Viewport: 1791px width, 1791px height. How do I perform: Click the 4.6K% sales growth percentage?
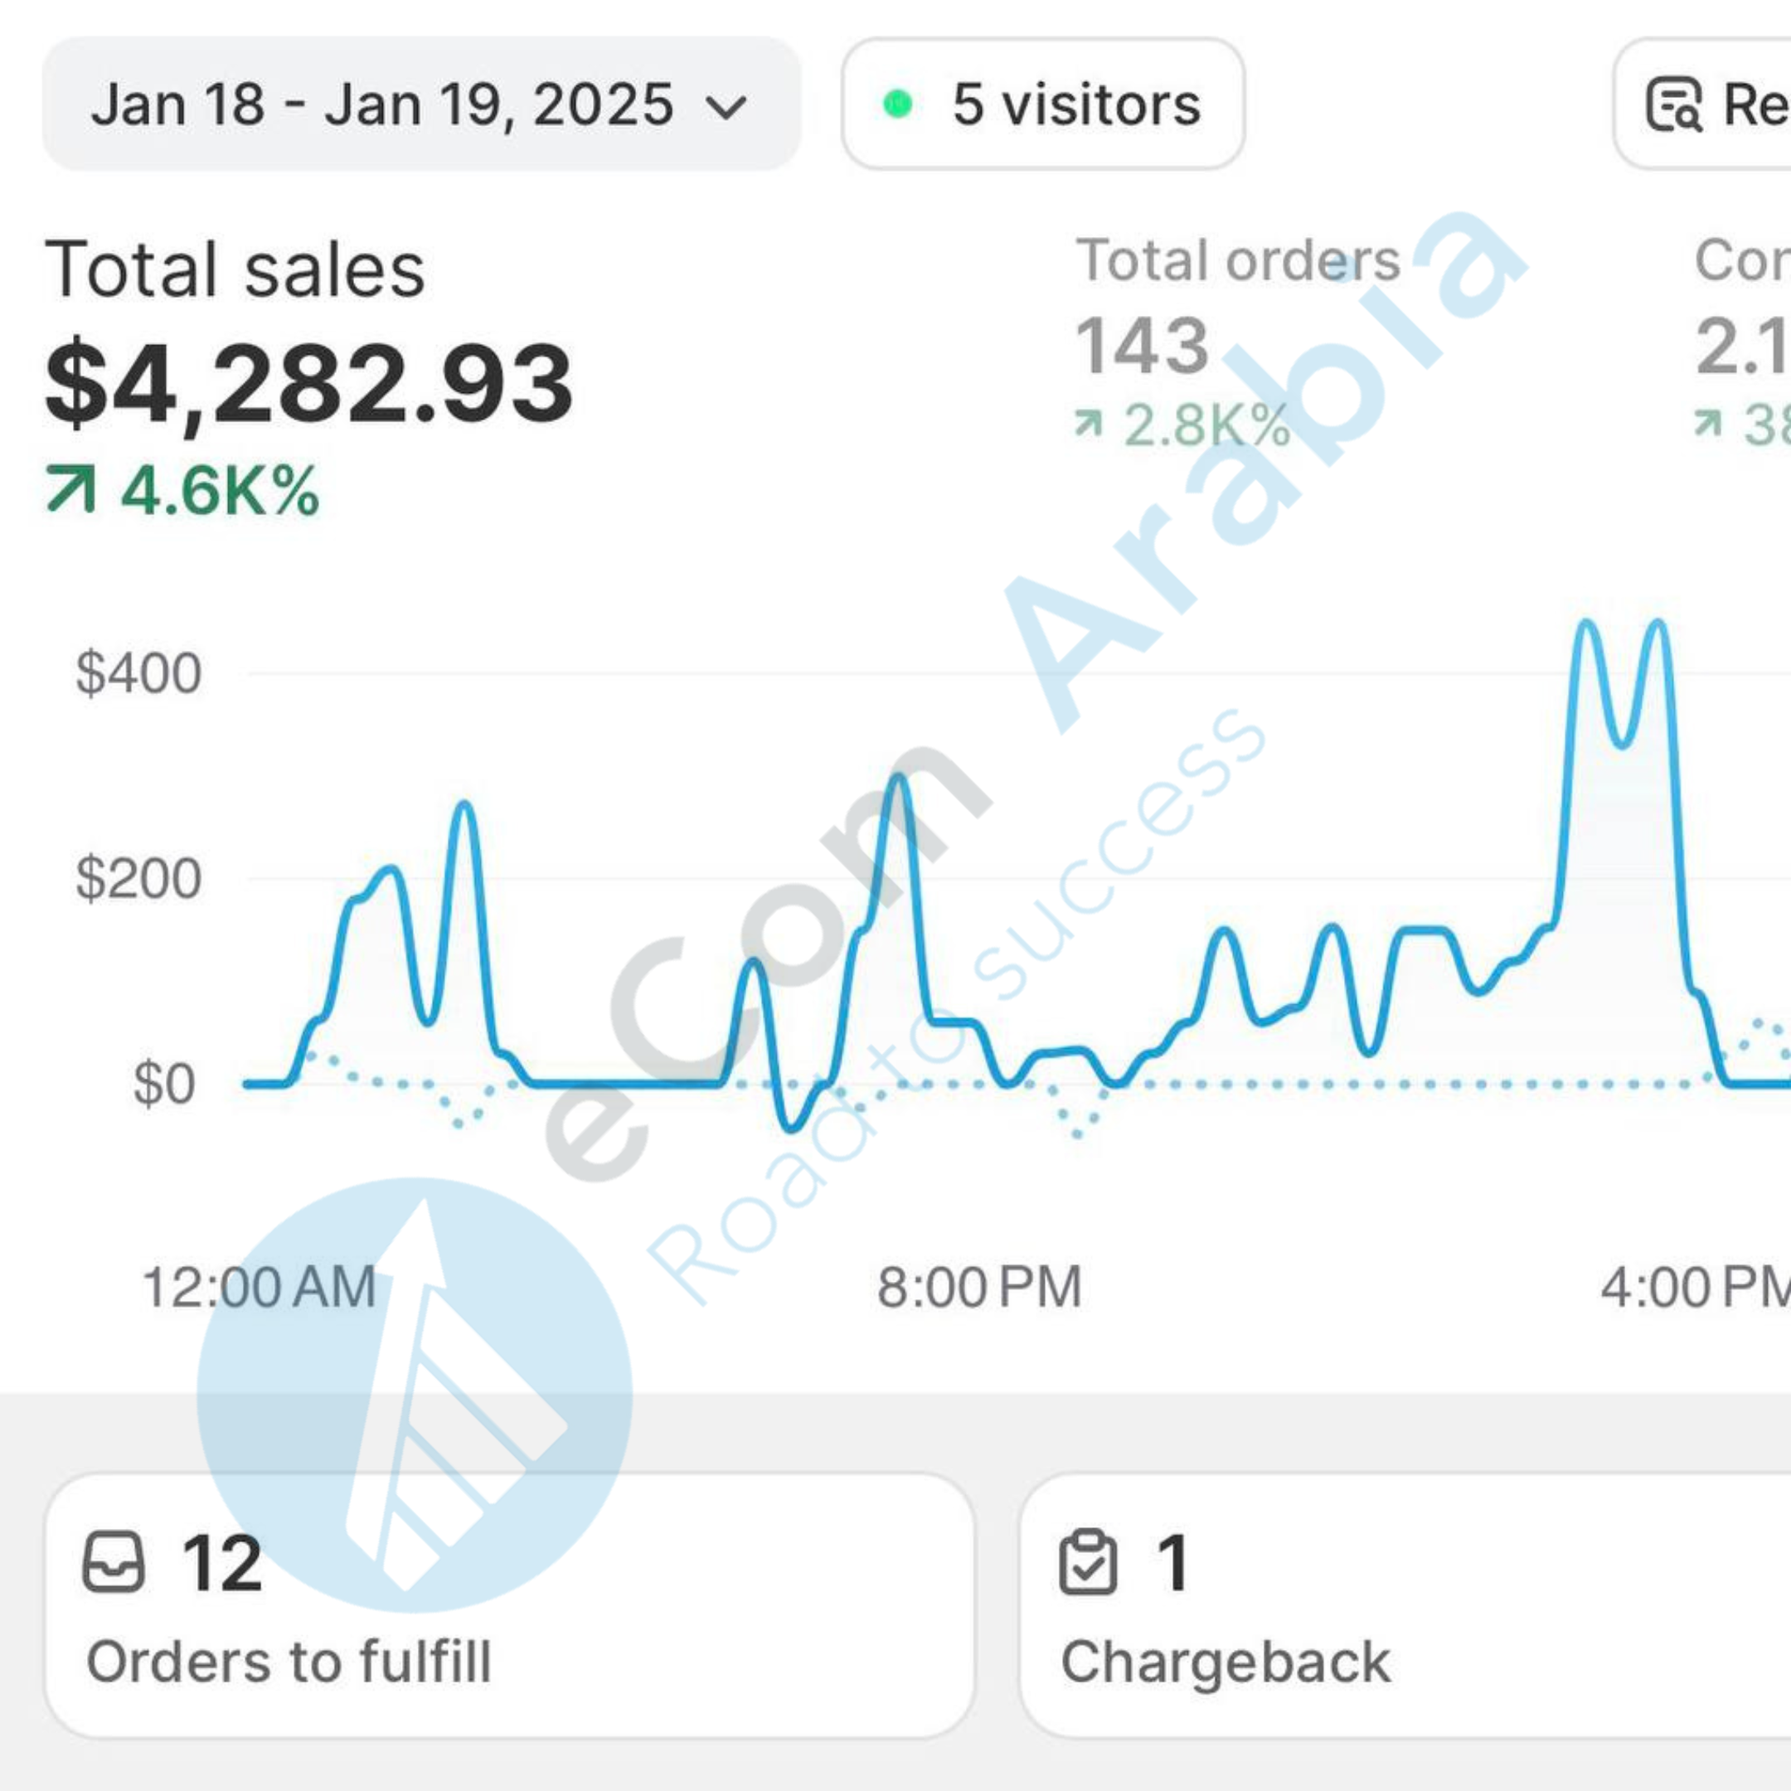click(x=221, y=490)
